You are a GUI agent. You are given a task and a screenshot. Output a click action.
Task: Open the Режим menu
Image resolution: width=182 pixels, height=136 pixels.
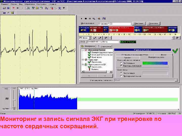pos(14,4)
